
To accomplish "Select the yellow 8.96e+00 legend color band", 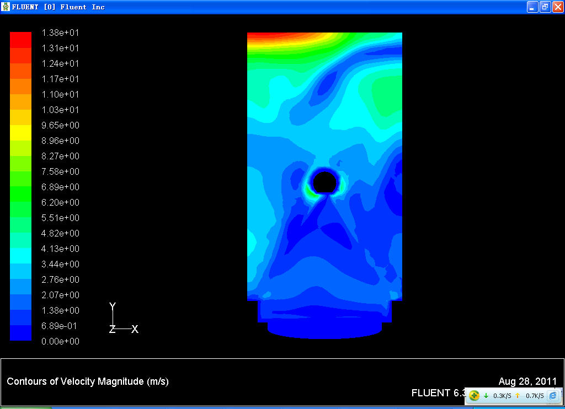I will 20,132.
